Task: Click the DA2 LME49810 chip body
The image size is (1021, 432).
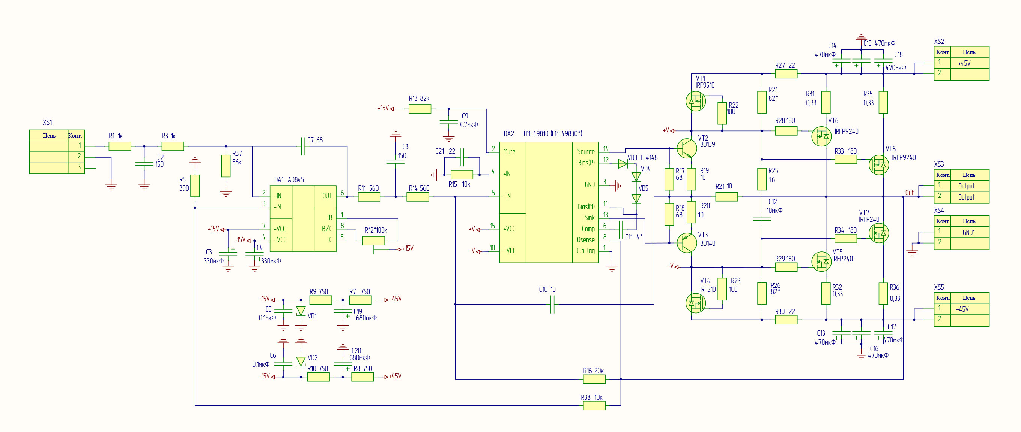Action: (549, 202)
